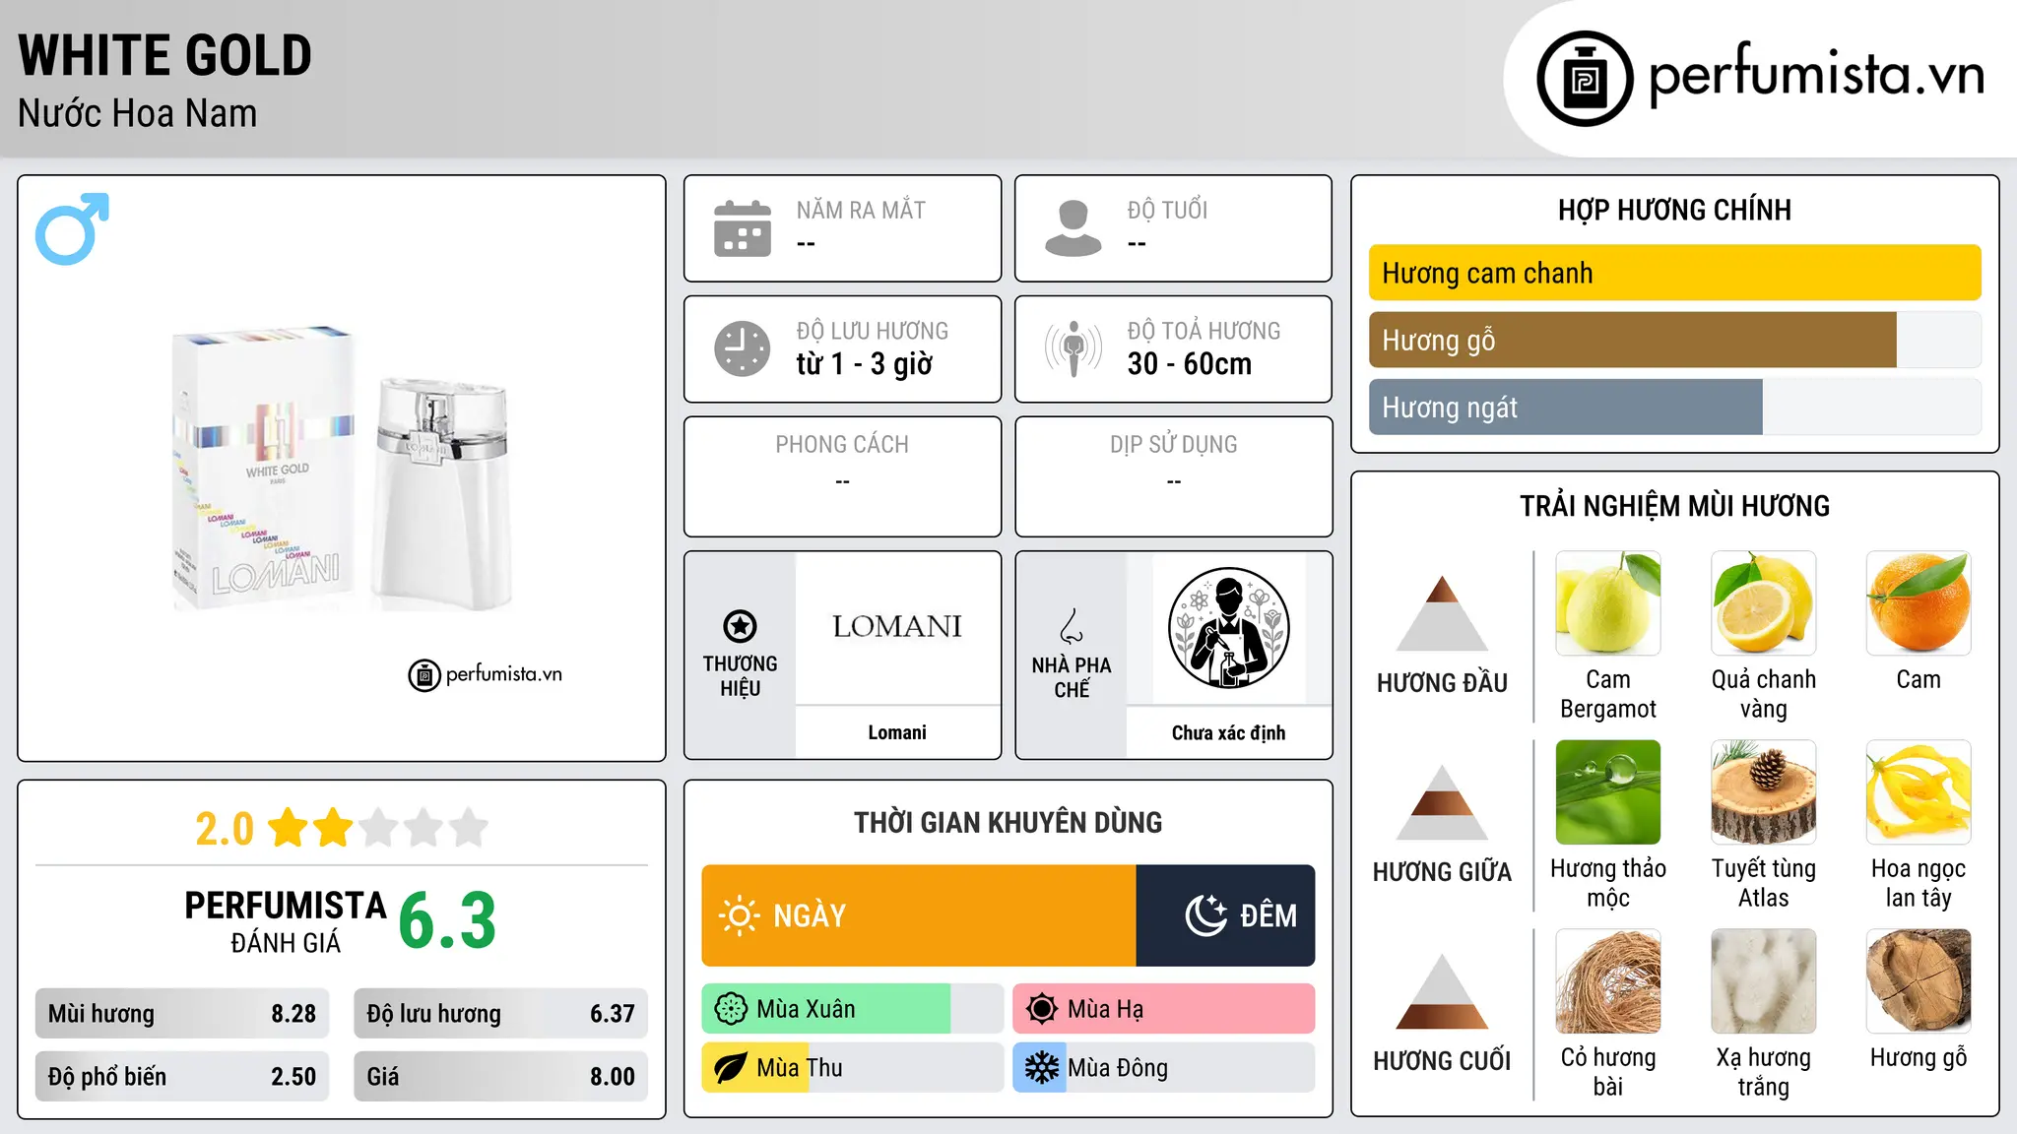The width and height of the screenshot is (2017, 1134).
Task: Click the Độ phổ biến 2.50 score row
Action: point(182,1076)
